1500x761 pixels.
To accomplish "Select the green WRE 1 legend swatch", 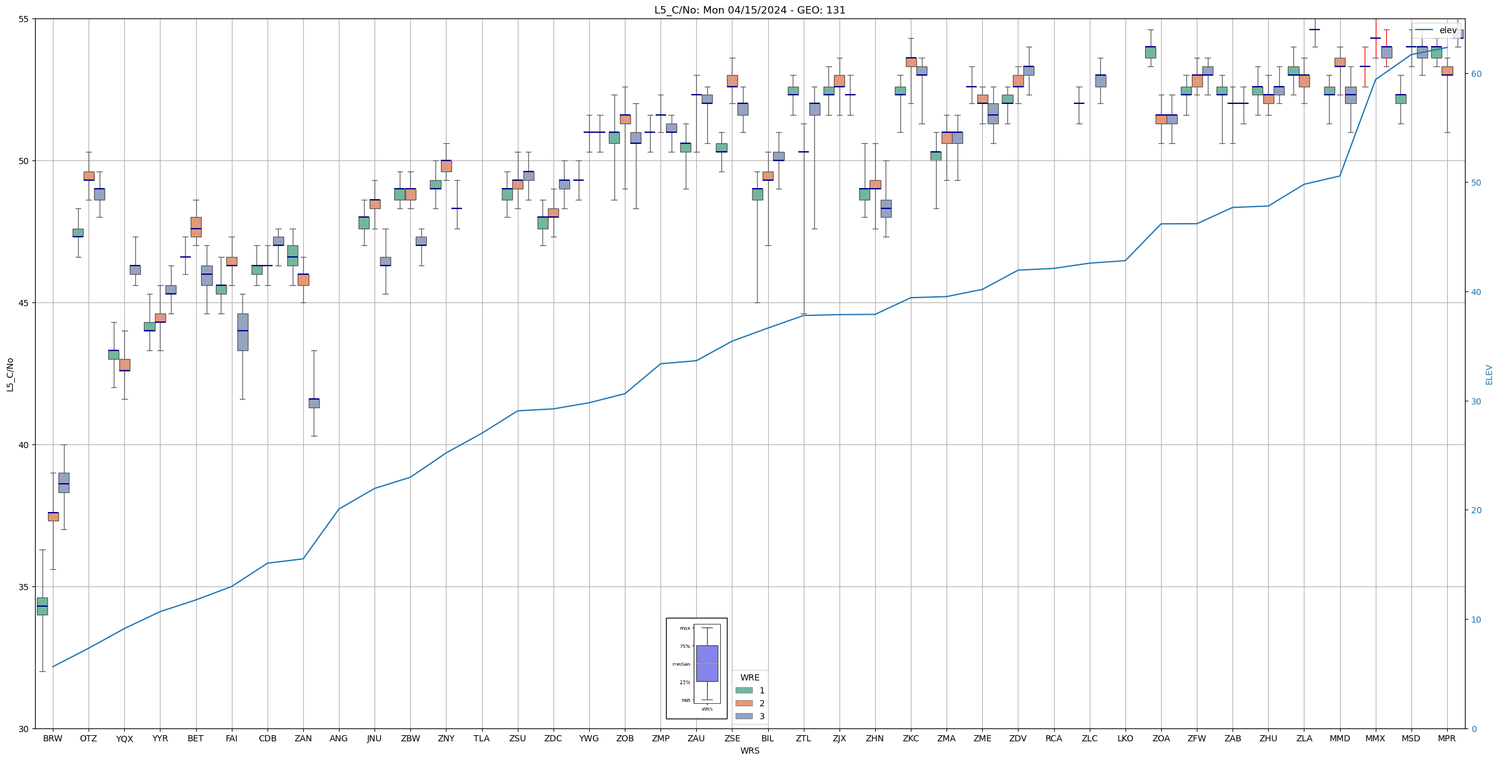I will (x=744, y=690).
